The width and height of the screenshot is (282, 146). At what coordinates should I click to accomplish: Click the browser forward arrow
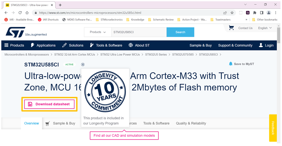13,13
